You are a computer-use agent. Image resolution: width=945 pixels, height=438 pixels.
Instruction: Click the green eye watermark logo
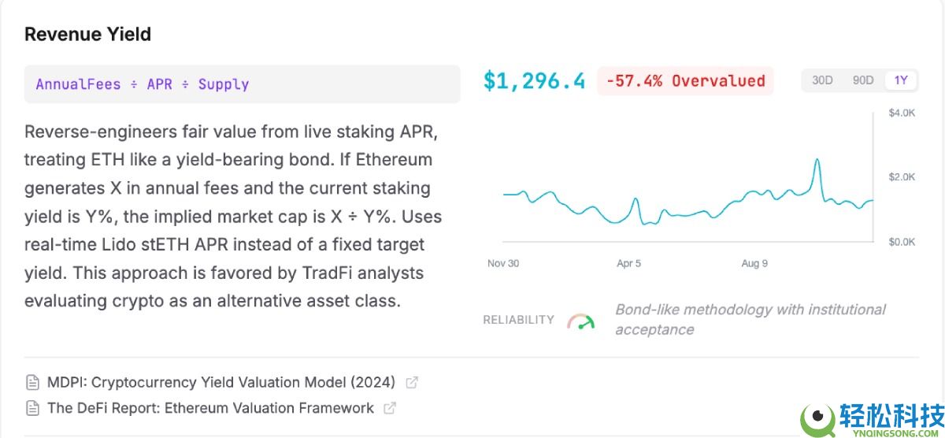pos(819,418)
